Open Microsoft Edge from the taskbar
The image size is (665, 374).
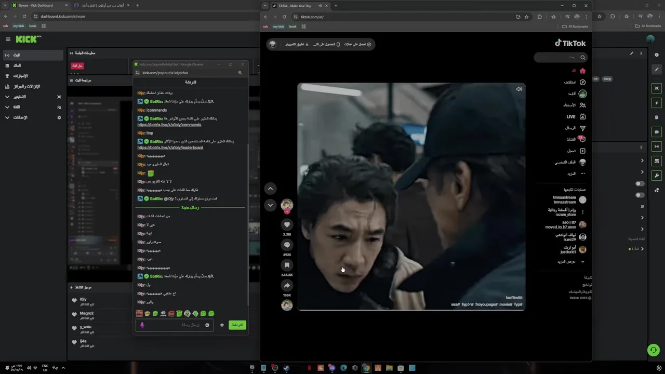[343, 368]
